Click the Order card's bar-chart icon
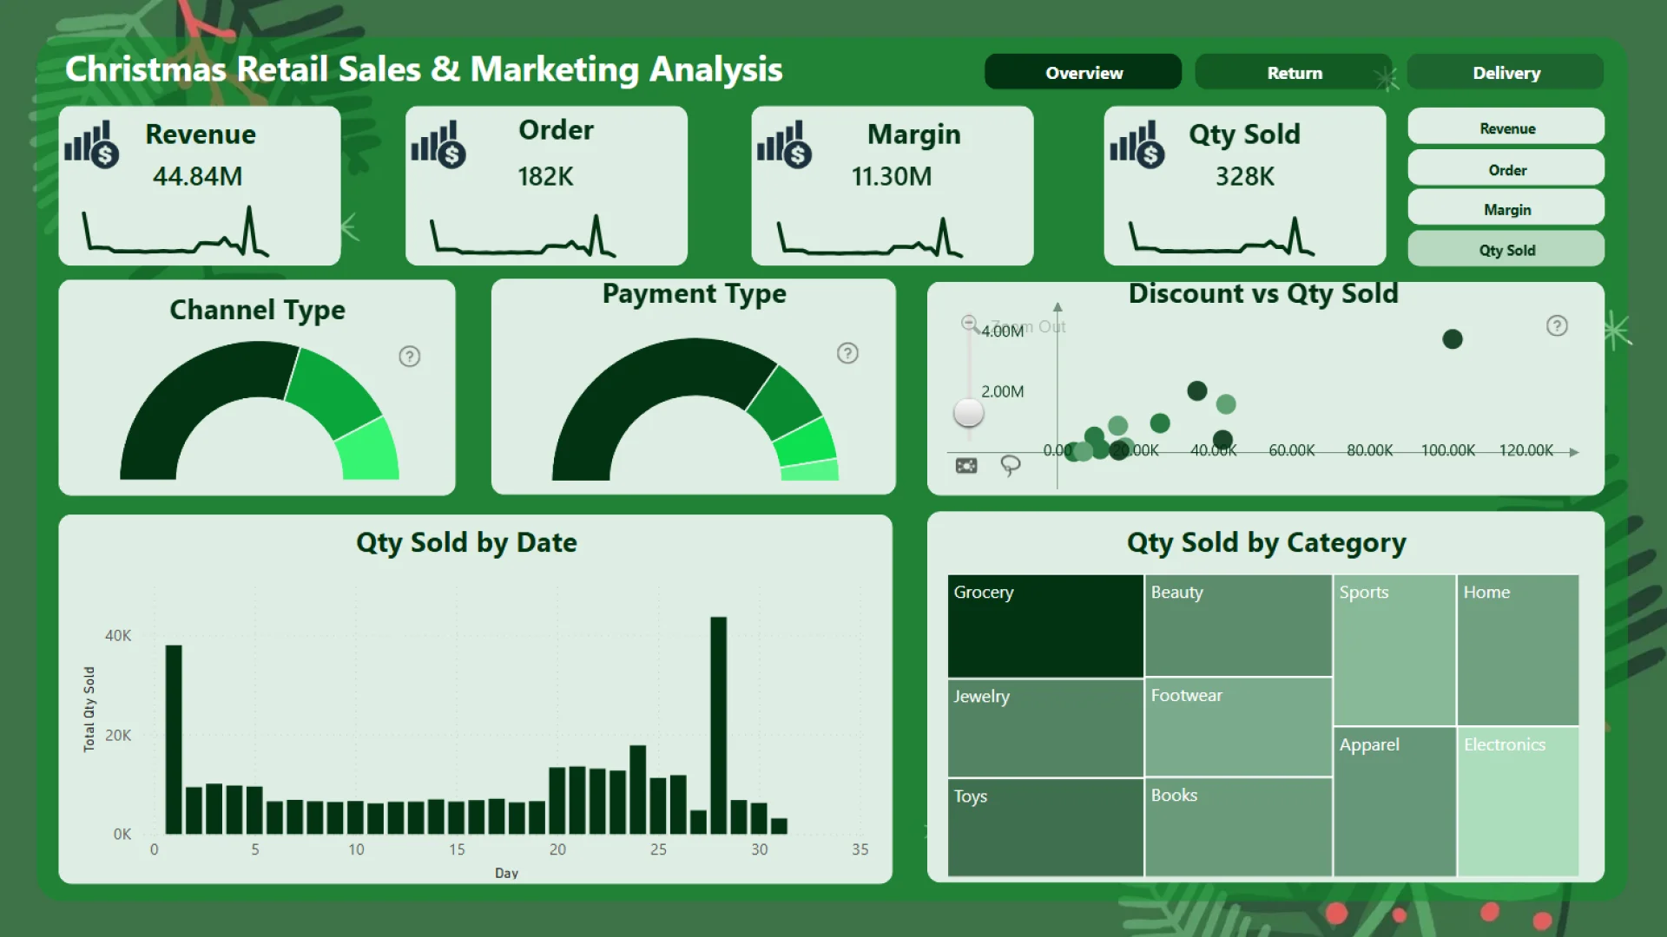 point(438,143)
